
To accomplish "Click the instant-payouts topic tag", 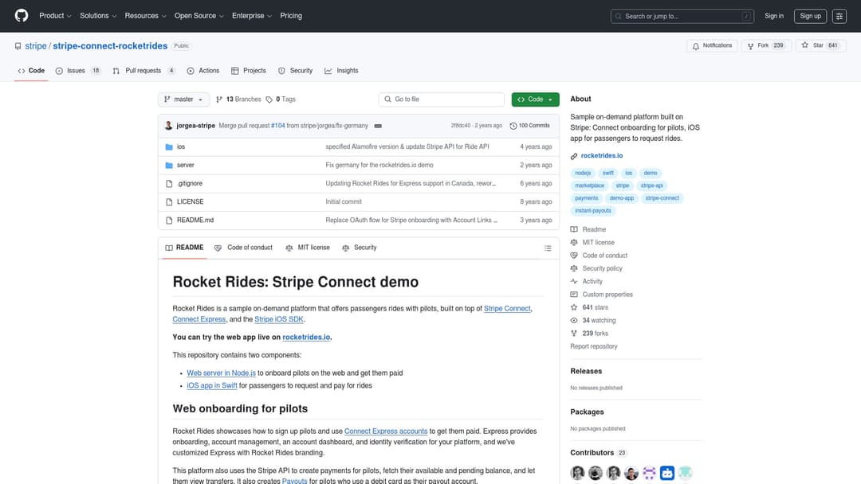I will click(592, 211).
